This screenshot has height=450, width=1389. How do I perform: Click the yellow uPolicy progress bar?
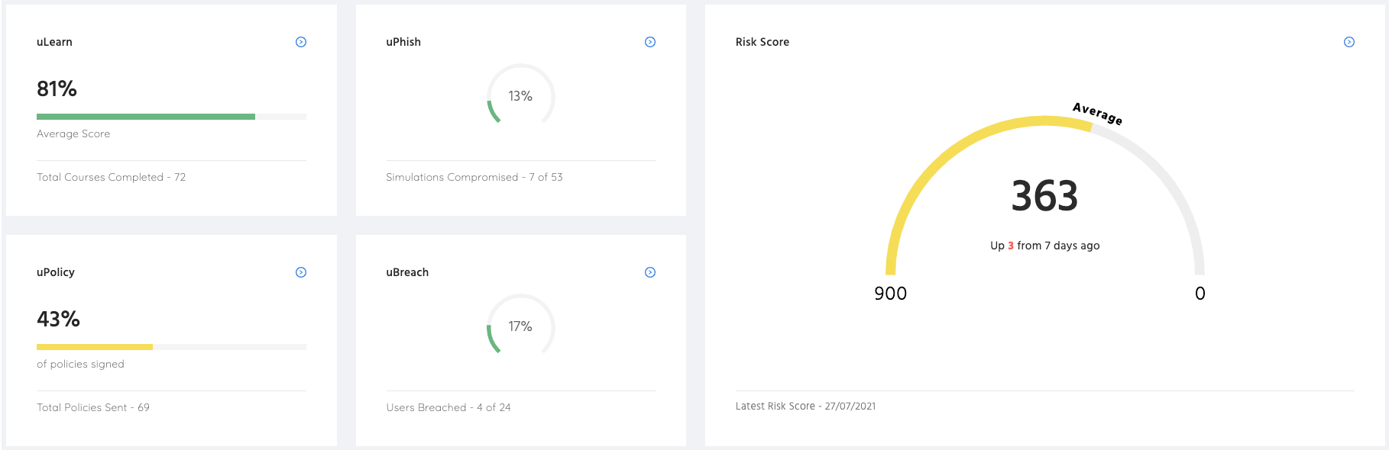point(94,346)
